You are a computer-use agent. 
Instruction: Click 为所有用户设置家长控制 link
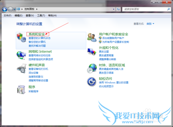[x=116, y=42]
